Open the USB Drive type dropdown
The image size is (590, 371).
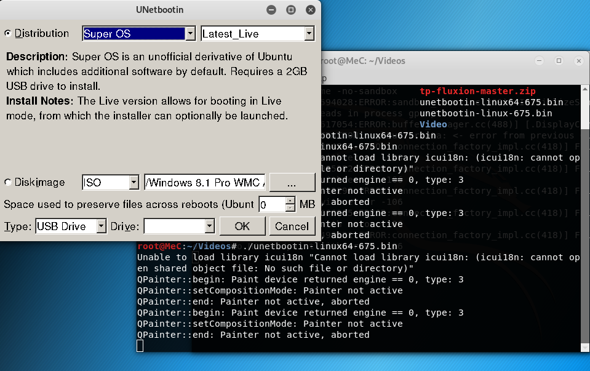[x=71, y=226]
